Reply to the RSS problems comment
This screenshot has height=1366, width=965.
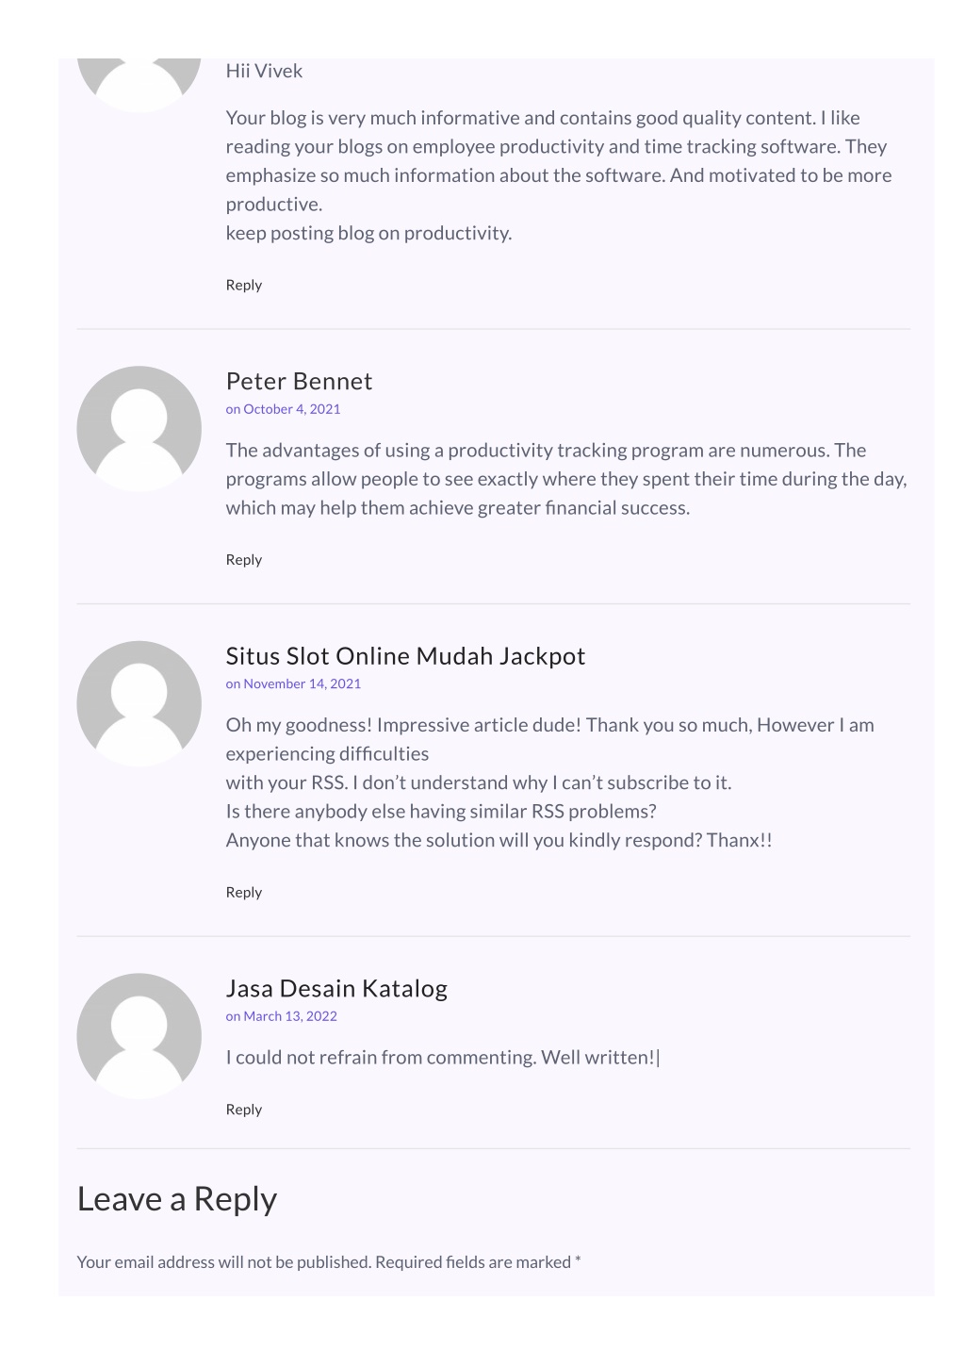point(244,892)
